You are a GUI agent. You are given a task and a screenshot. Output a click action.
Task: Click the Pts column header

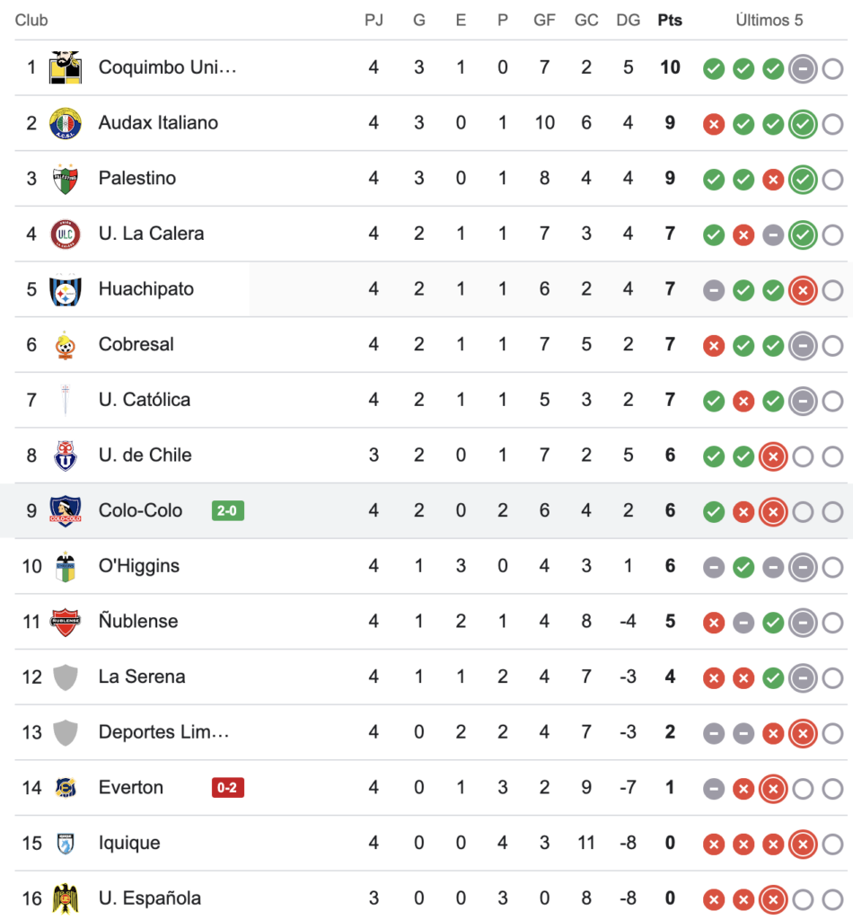point(670,20)
